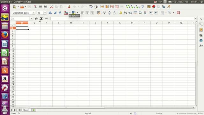This screenshot has width=204, height=115.
Task: Toggle Wrap Text
Action: coord(98,13)
